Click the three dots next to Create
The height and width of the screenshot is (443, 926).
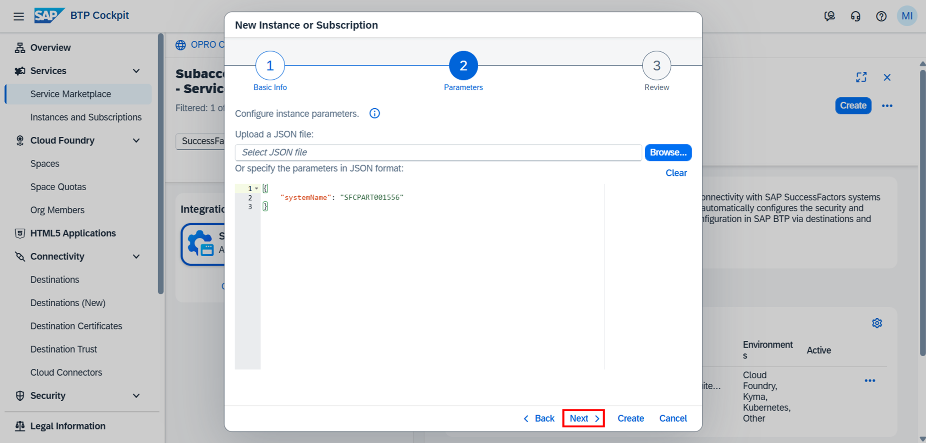[x=887, y=105]
